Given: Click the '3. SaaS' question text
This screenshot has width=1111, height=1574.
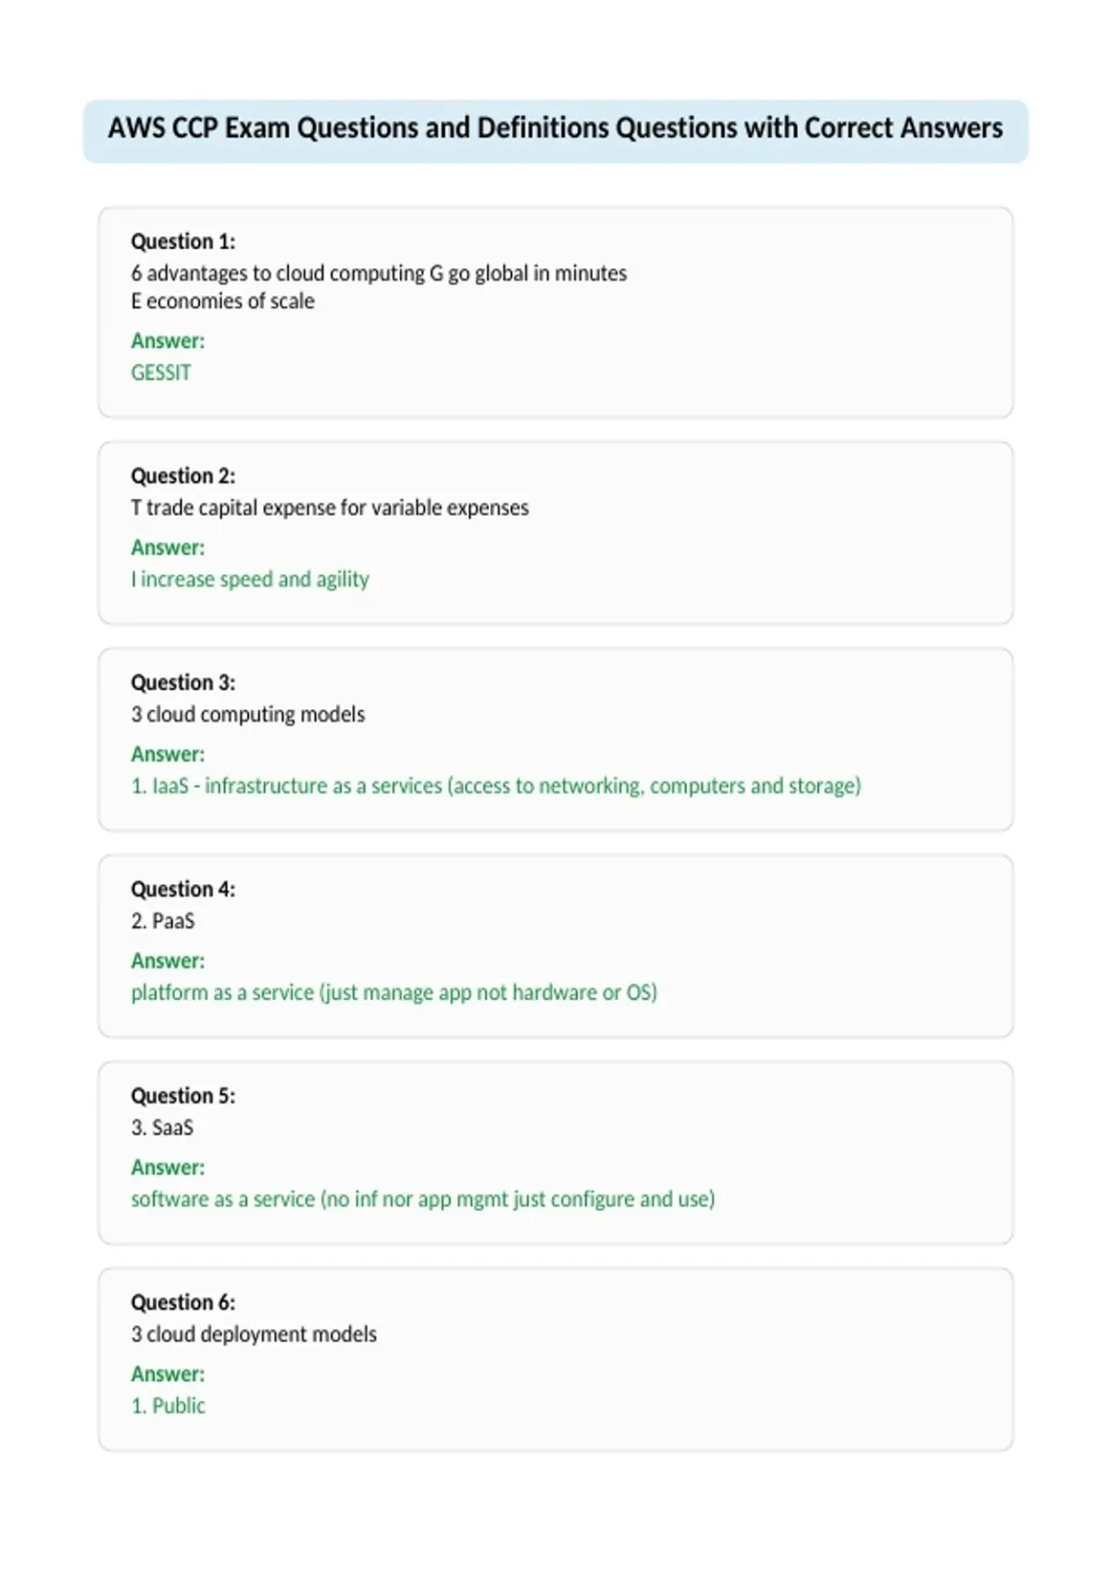Looking at the screenshot, I should 162,1128.
